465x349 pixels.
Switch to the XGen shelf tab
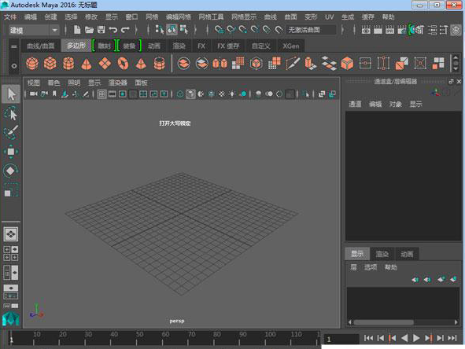pos(290,46)
